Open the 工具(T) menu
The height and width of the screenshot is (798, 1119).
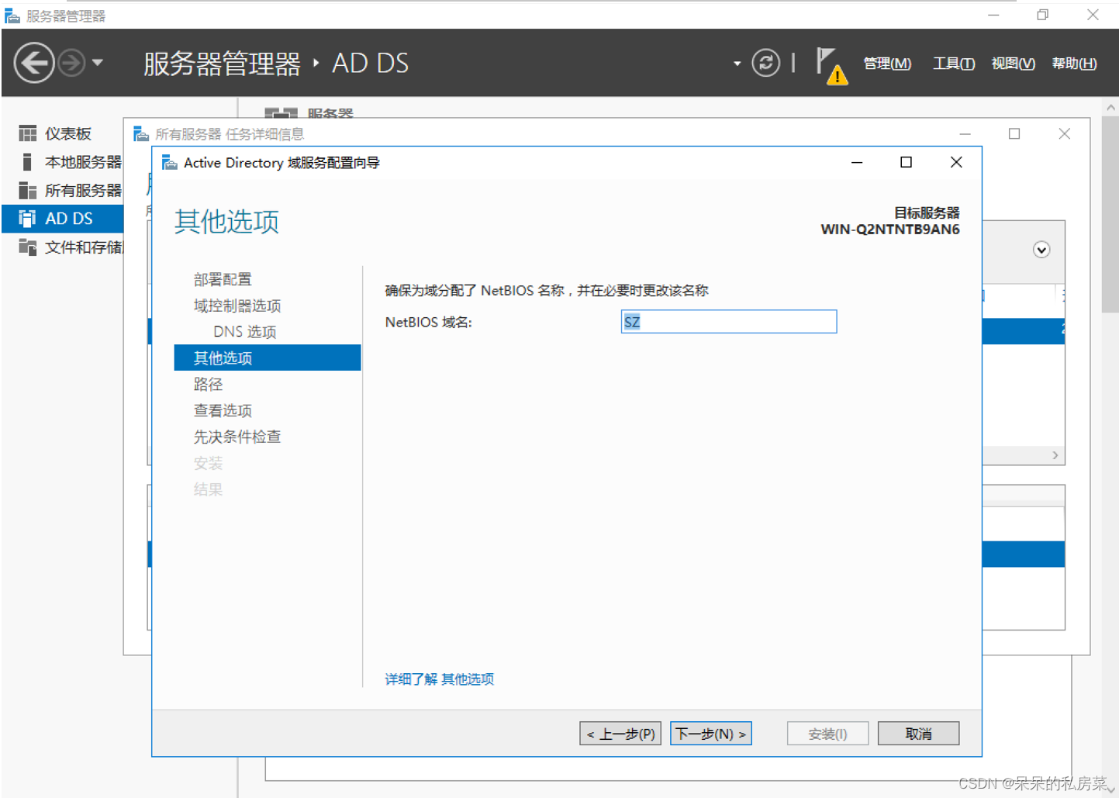[953, 64]
